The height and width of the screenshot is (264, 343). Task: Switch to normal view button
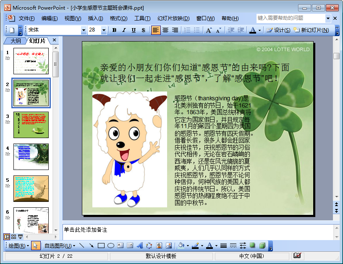[7, 237]
